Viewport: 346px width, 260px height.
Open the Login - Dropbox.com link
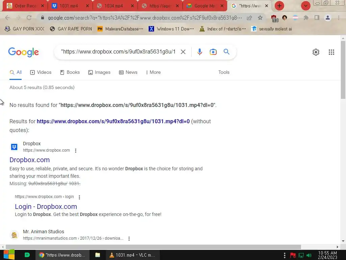[46, 207]
